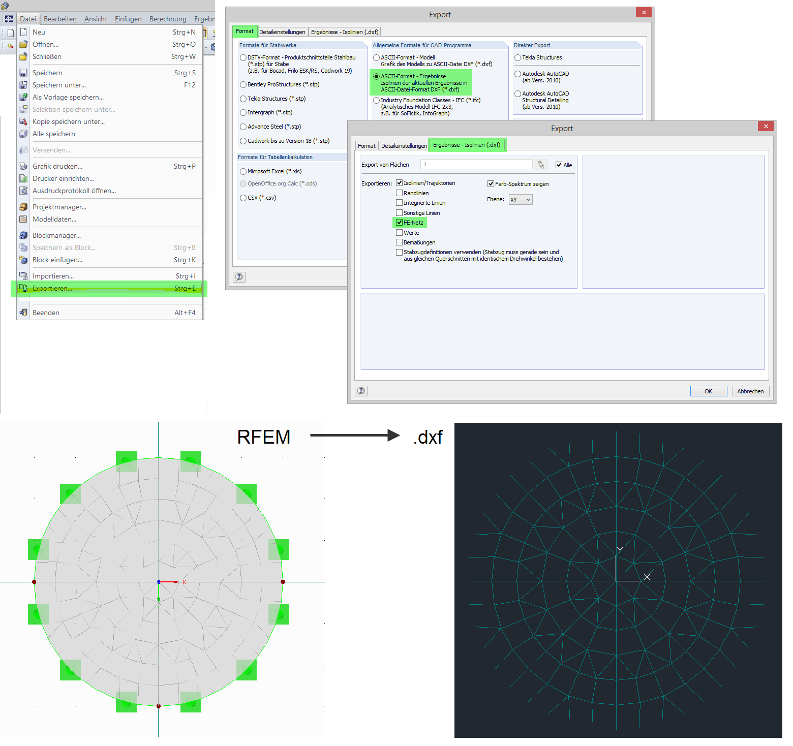
Task: Click the Importieren icon in the Datei menu
Action: (23, 275)
